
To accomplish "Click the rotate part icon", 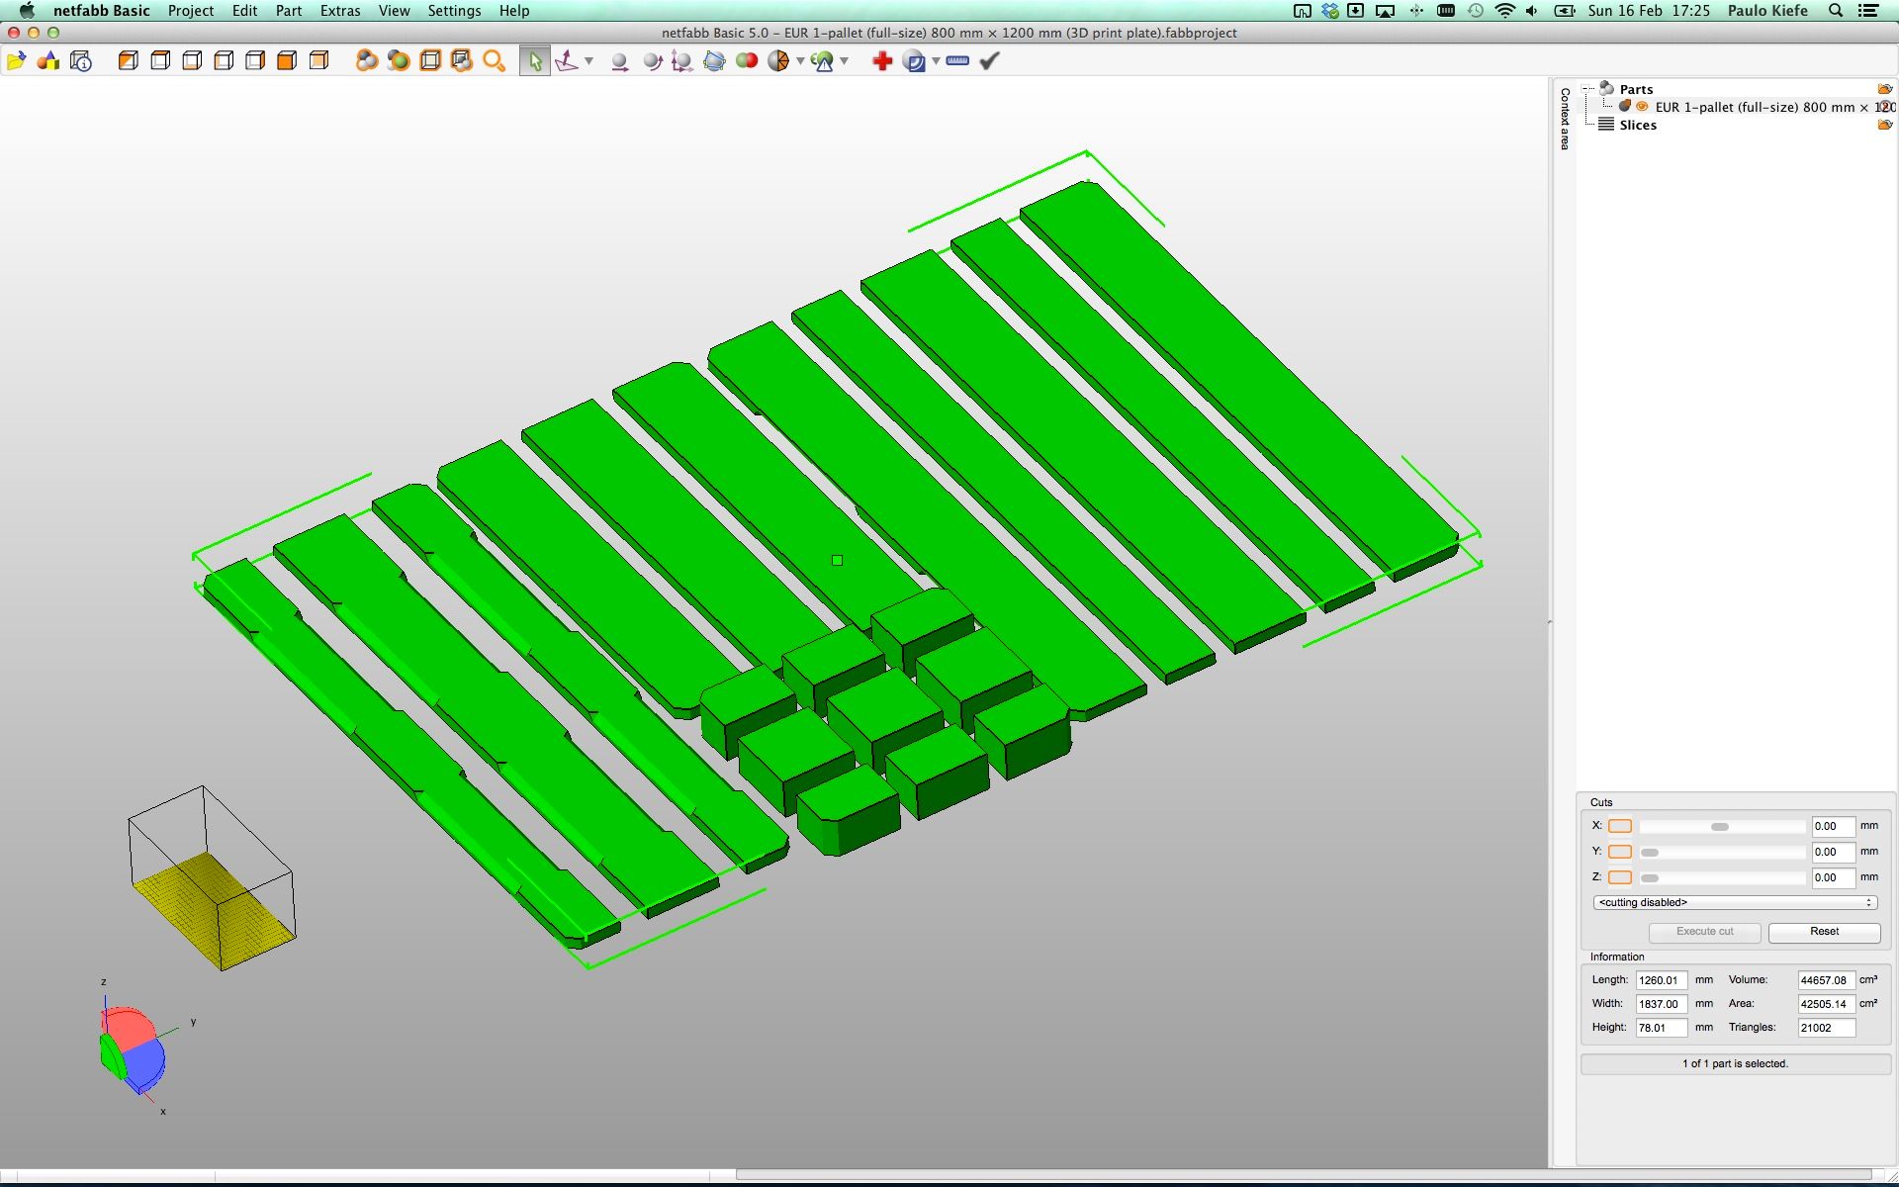I will [x=652, y=61].
